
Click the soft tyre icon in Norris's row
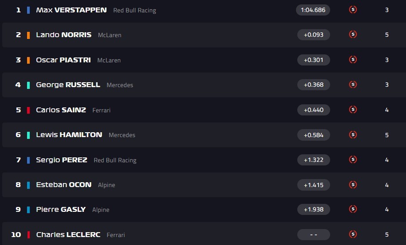353,34
